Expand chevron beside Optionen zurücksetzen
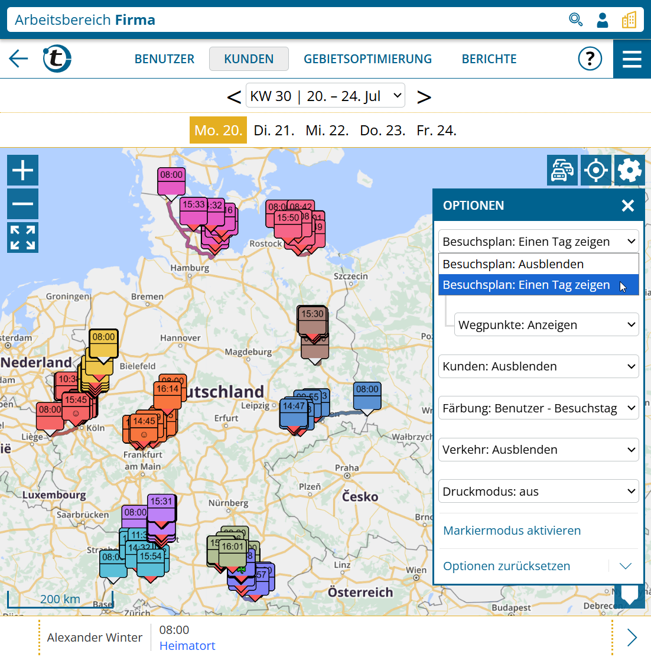This screenshot has height=657, width=651. [625, 566]
